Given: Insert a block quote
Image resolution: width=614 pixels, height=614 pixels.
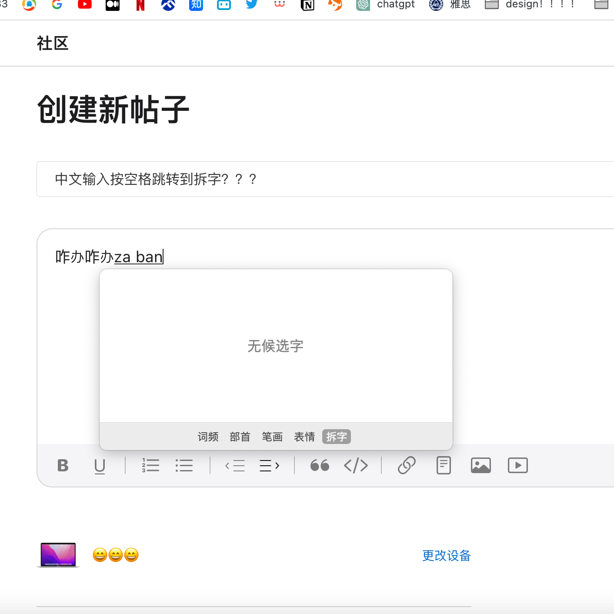Looking at the screenshot, I should point(320,466).
